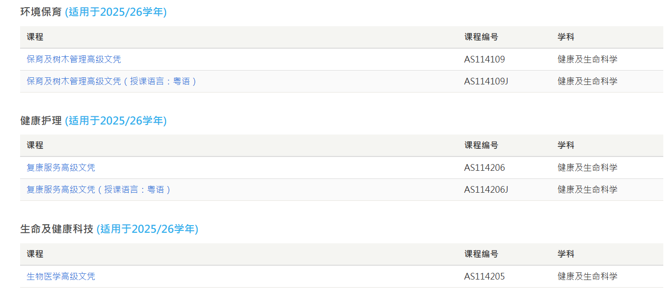Click course code AS114206J
This screenshot has width=670, height=301.
click(x=486, y=189)
